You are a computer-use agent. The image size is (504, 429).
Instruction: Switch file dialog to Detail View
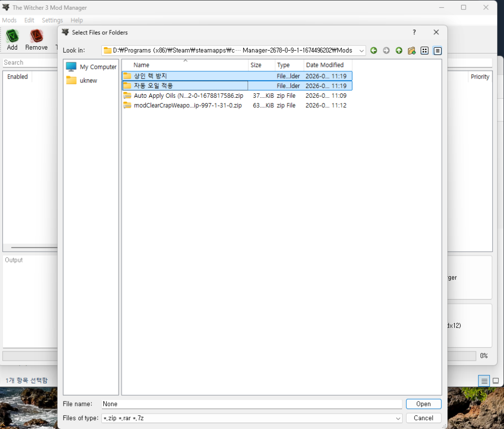click(x=438, y=51)
